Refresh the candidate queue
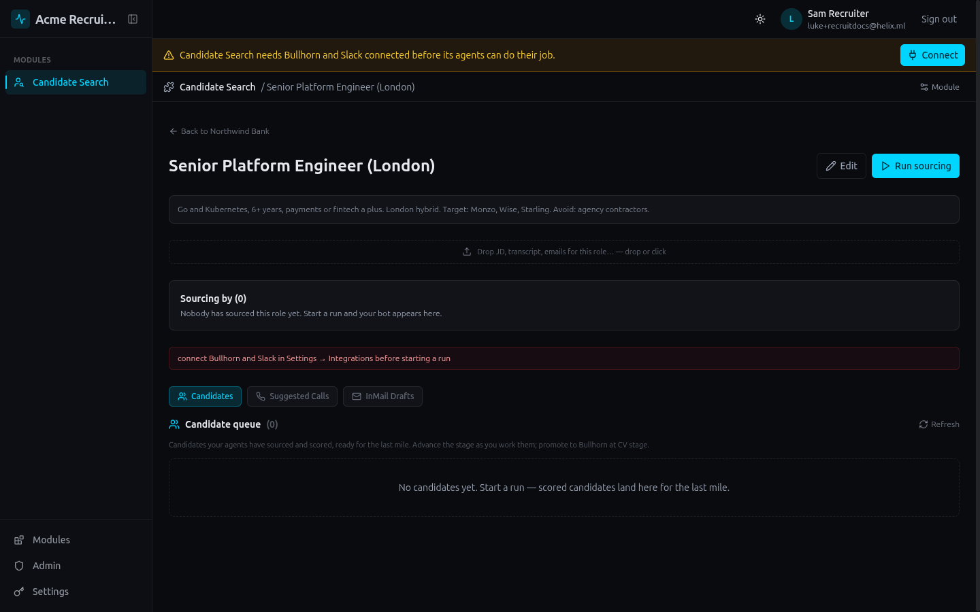The width and height of the screenshot is (980, 612). coord(939,424)
